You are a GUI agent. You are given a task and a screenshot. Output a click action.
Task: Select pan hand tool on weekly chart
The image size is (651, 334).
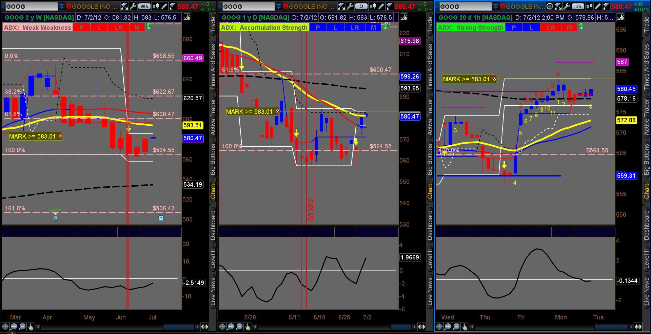pos(31,327)
